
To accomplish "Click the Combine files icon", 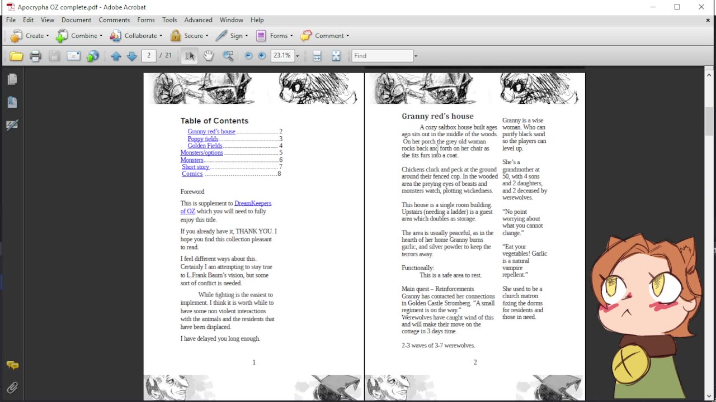I will pos(62,36).
